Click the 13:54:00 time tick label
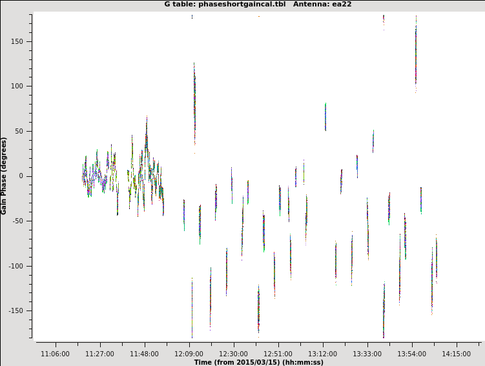The image size is (485, 366). [x=411, y=354]
